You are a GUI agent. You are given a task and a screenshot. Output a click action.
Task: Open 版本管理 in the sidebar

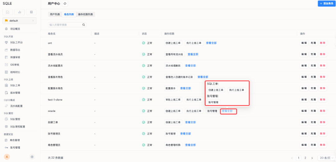(15, 93)
